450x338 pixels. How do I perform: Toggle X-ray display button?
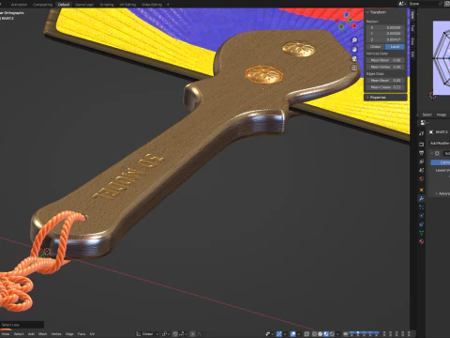307,334
